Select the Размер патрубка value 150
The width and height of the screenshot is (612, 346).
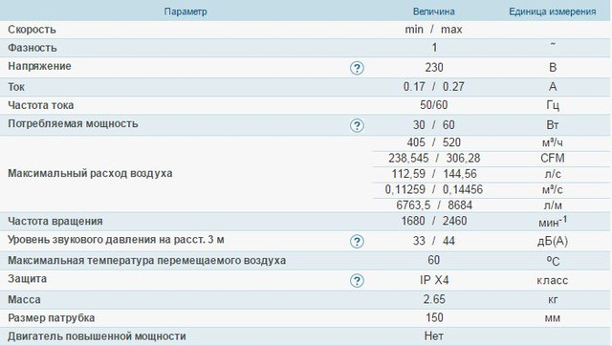click(x=434, y=317)
